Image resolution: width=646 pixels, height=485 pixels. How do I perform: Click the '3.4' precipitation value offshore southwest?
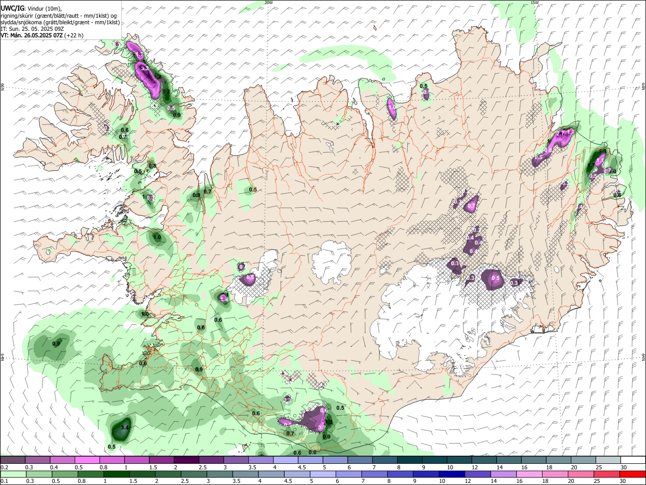pyautogui.click(x=126, y=428)
